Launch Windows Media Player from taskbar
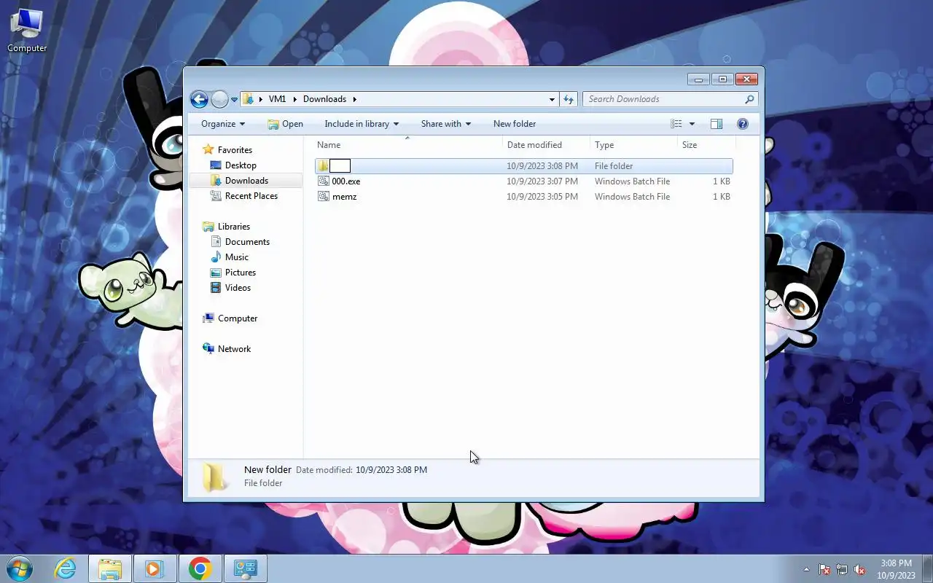 coord(155,568)
